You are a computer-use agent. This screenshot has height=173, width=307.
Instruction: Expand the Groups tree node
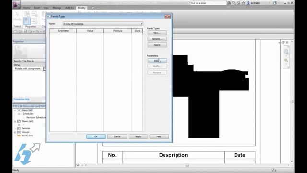click(x=15, y=132)
